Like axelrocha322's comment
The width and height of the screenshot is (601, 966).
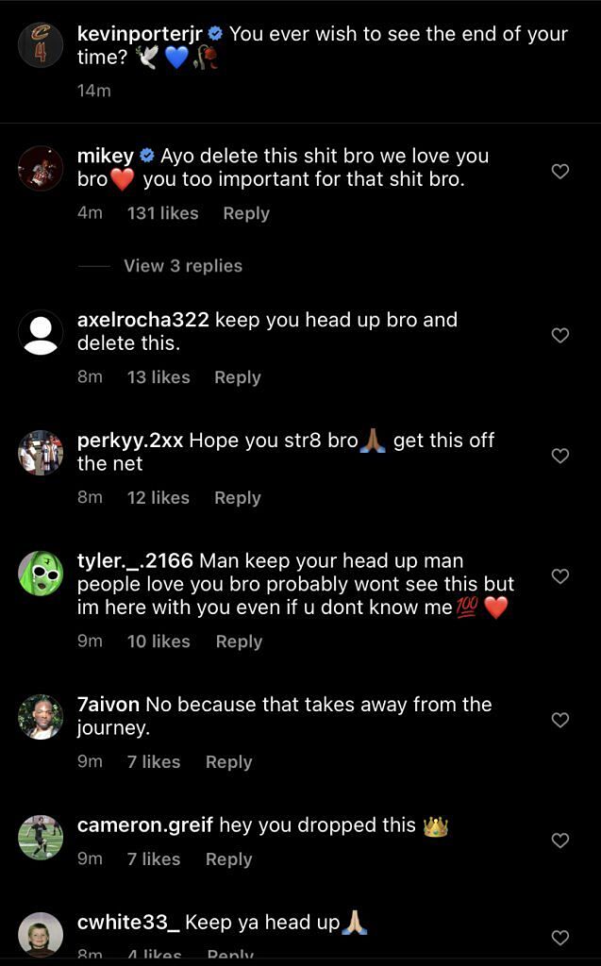point(560,335)
